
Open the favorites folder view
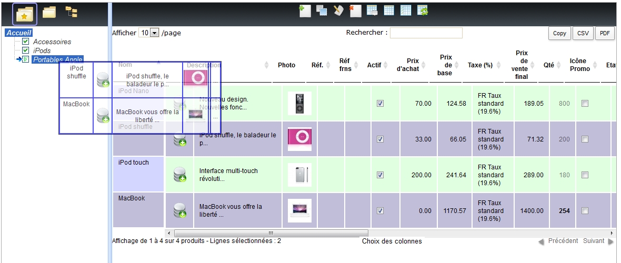point(25,14)
